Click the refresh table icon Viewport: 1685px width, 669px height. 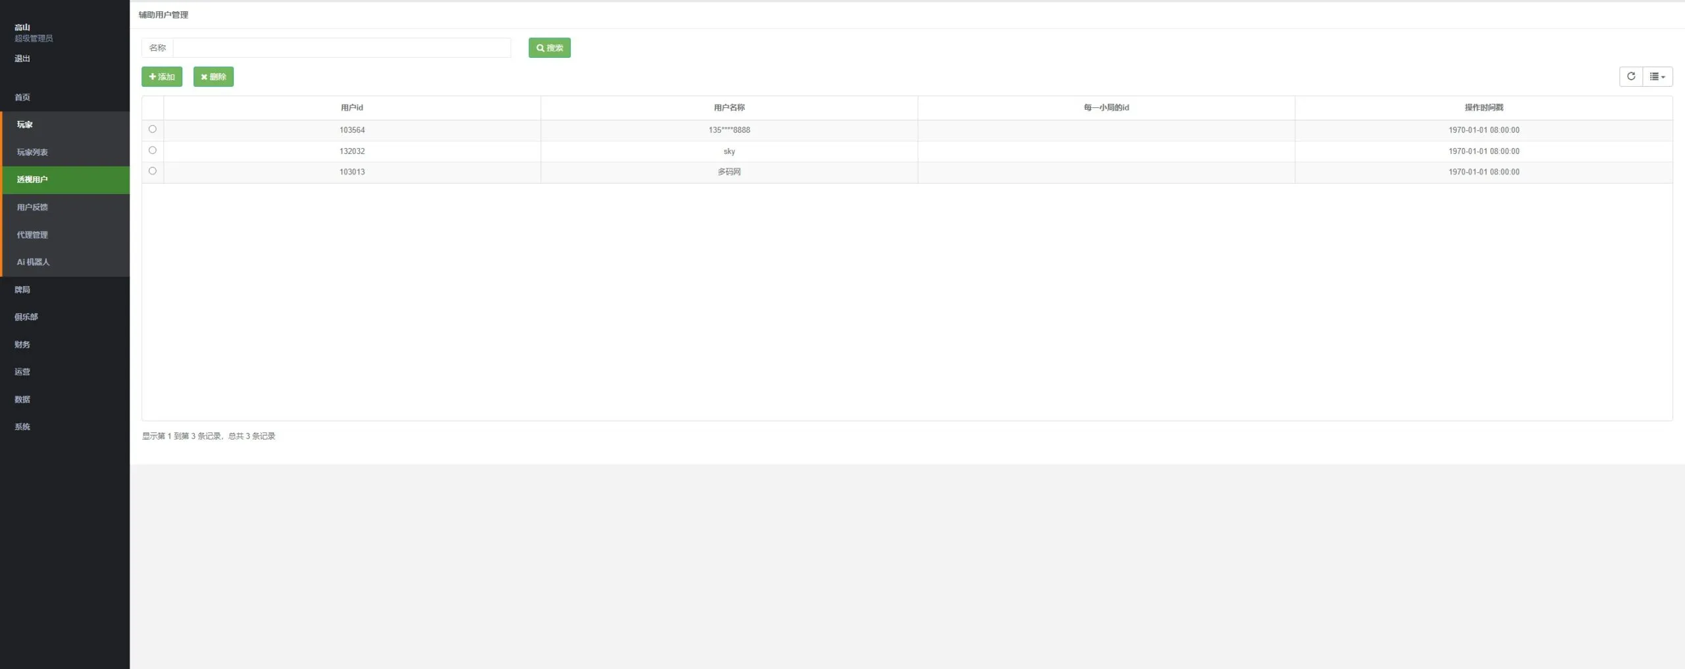point(1630,76)
